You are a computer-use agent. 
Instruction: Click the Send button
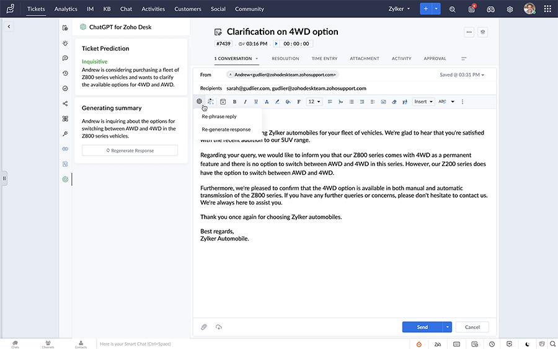422,327
